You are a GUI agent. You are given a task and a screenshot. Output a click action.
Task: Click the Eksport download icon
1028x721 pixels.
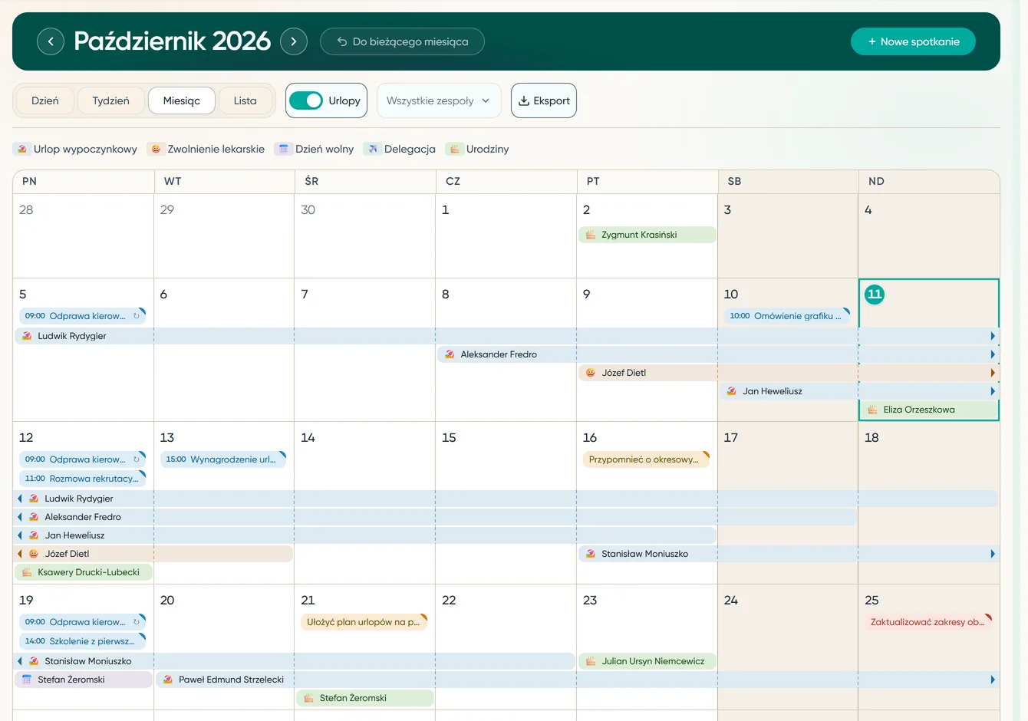[524, 100]
